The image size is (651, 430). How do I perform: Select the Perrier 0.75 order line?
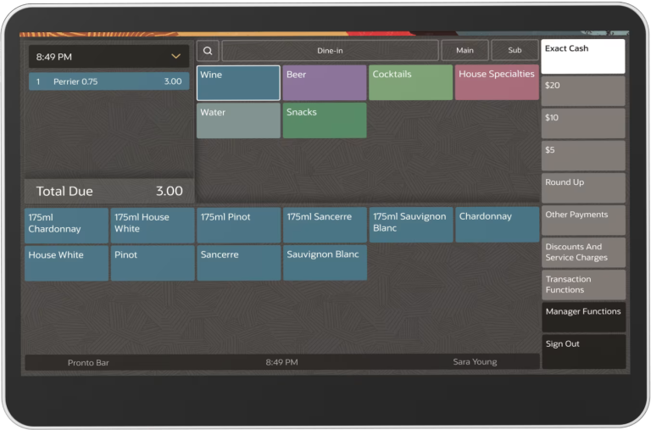(108, 81)
